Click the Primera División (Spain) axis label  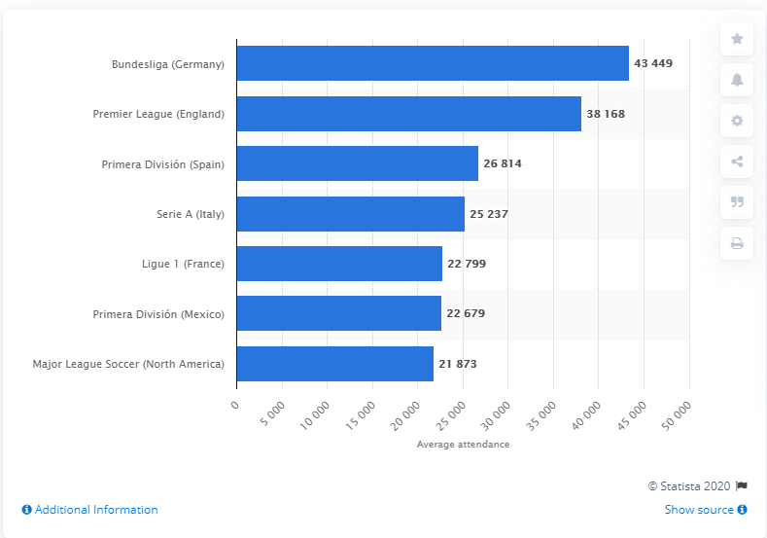(x=163, y=164)
